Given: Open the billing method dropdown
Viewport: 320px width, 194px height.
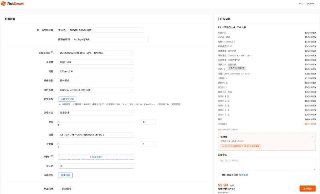Looking at the screenshot, I should tap(96, 113).
